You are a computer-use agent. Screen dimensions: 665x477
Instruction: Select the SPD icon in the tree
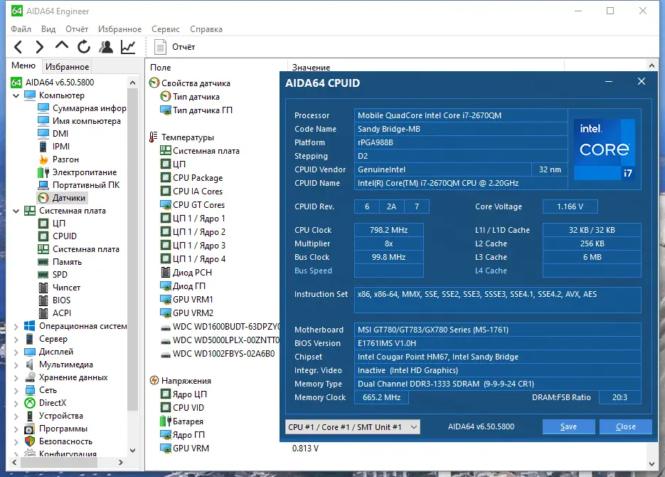(x=43, y=275)
